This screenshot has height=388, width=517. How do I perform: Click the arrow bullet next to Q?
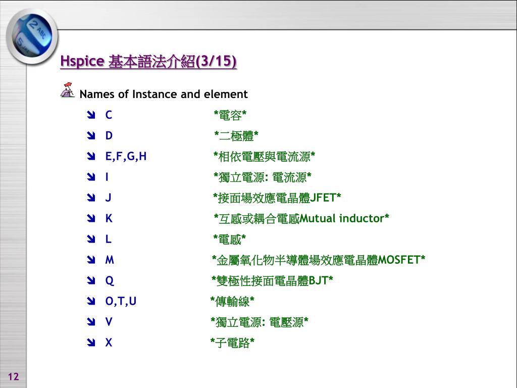pos(91,280)
